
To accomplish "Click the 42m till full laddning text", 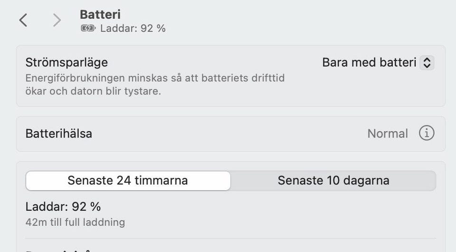I will click(x=75, y=222).
